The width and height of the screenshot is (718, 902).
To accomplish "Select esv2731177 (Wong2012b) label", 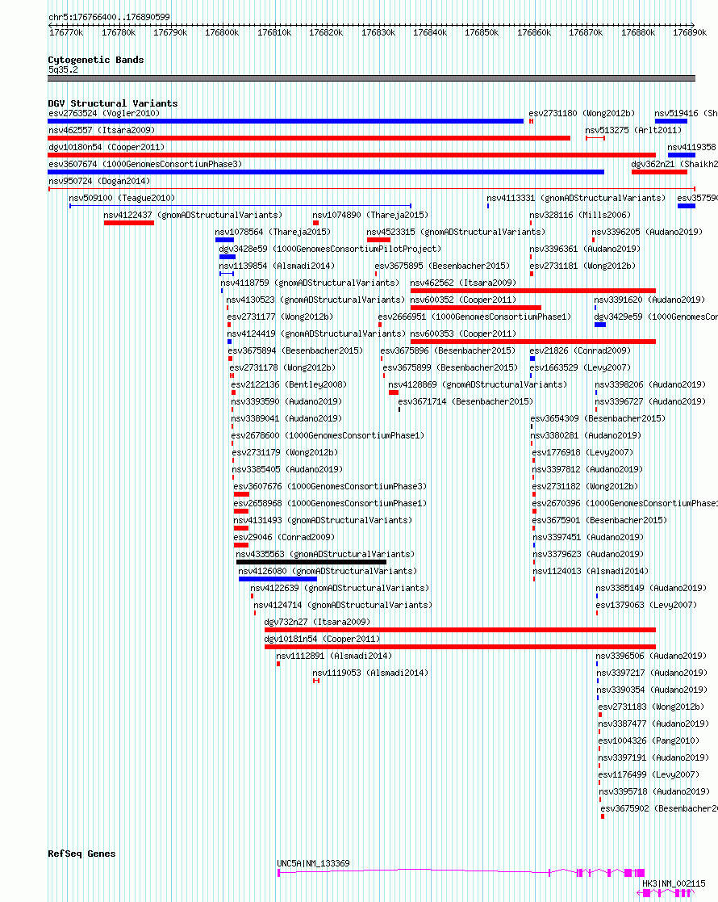I will tap(280, 317).
